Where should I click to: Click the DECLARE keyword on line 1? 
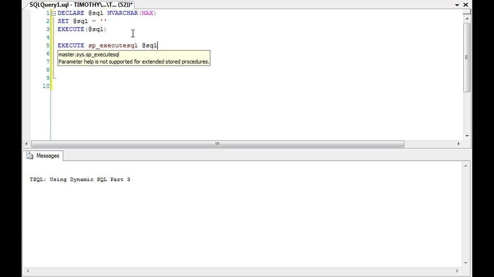pos(71,13)
